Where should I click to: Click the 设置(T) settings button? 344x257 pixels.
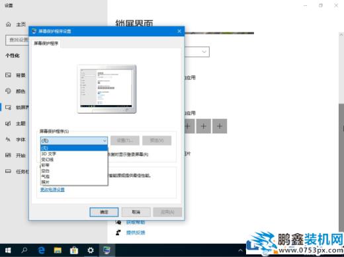click(125, 141)
